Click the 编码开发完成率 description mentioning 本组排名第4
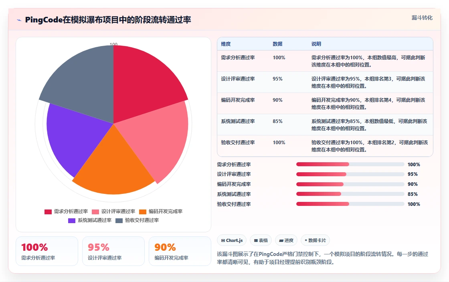This screenshot has width=449, height=282. (x=368, y=103)
